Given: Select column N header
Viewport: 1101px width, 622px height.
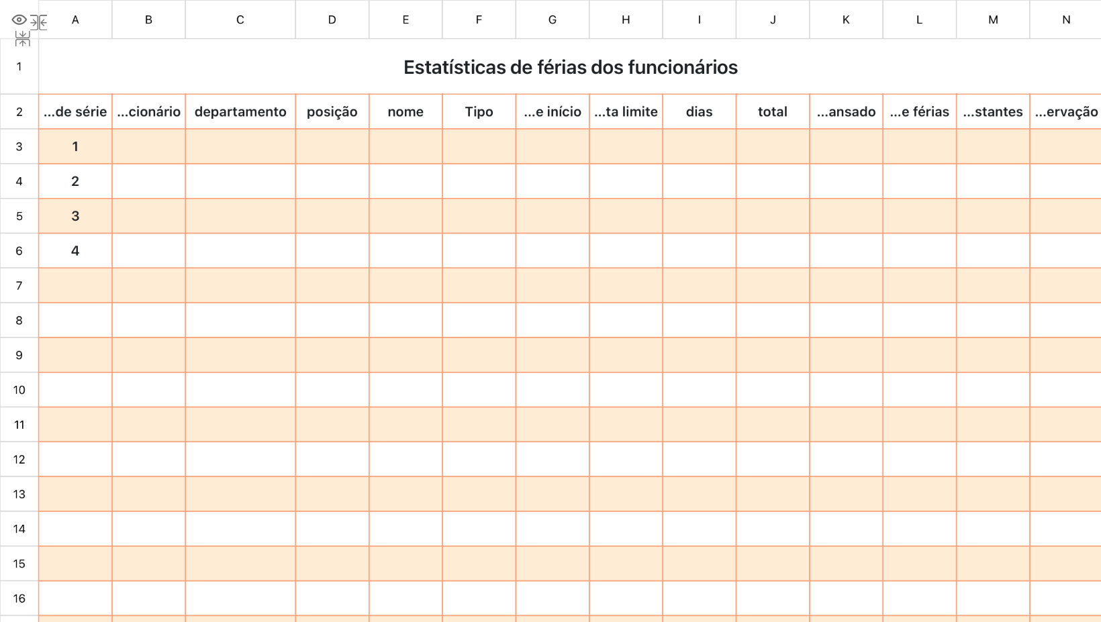Looking at the screenshot, I should pos(1066,19).
